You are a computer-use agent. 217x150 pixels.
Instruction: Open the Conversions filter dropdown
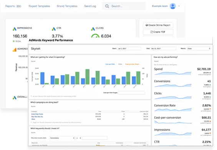tap(62, 138)
